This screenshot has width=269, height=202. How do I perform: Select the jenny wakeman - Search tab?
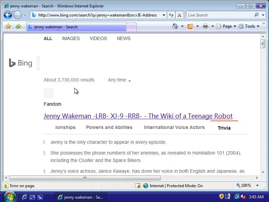76,27
